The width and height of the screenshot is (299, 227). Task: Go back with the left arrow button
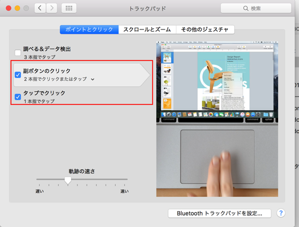[x=40, y=8]
